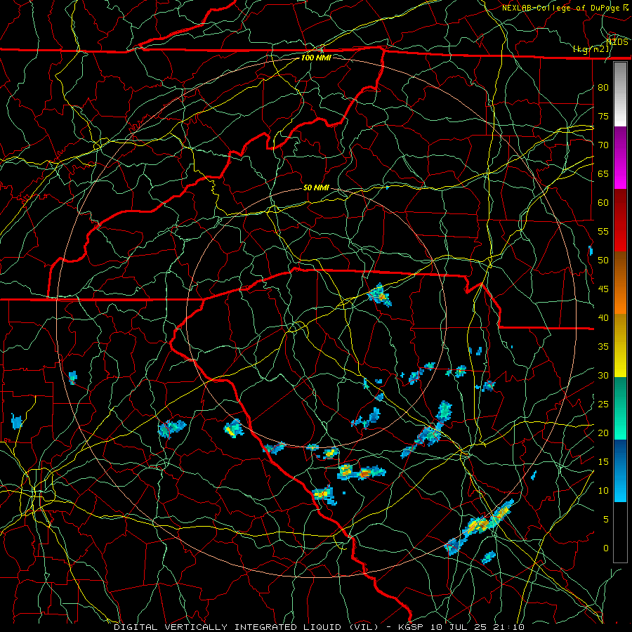Click the 5 value on the color scale
The image size is (632, 632).
click(606, 520)
